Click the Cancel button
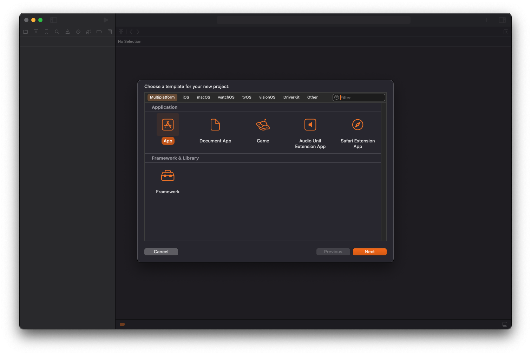Screen dimensions: 531x355 161,252
